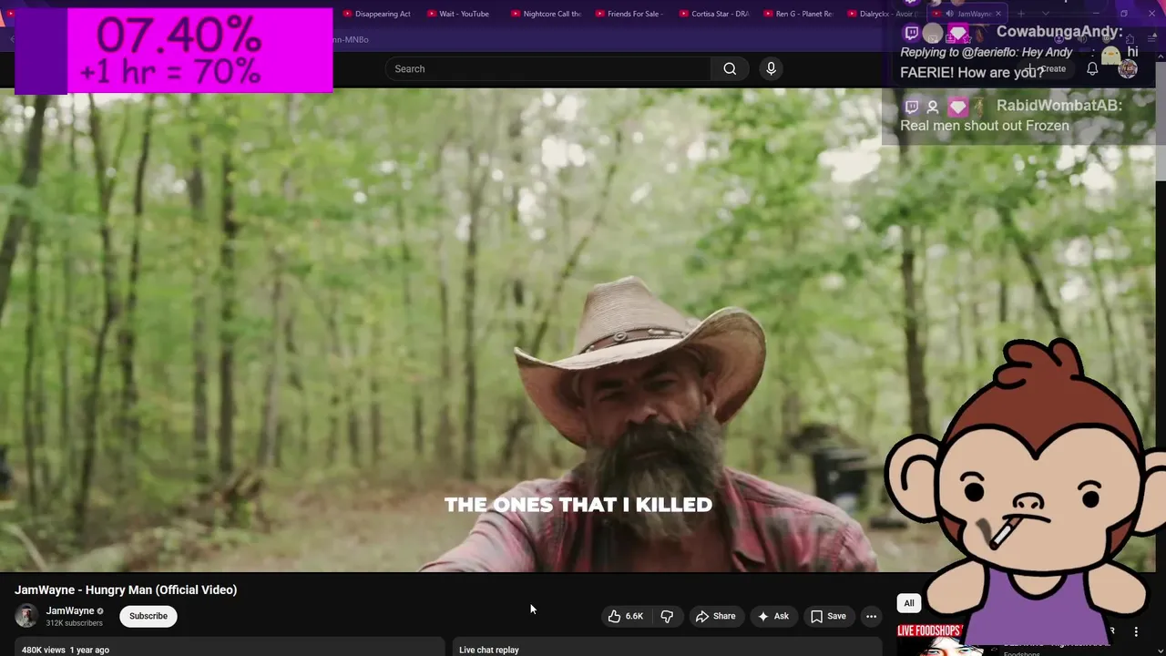Switch to the Dialryckx Avoir browser tab

pos(882,14)
